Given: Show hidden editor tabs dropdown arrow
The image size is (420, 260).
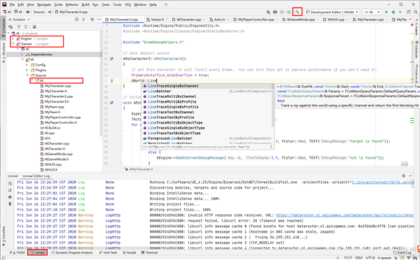Looking at the screenshot, I should click(x=410, y=20).
